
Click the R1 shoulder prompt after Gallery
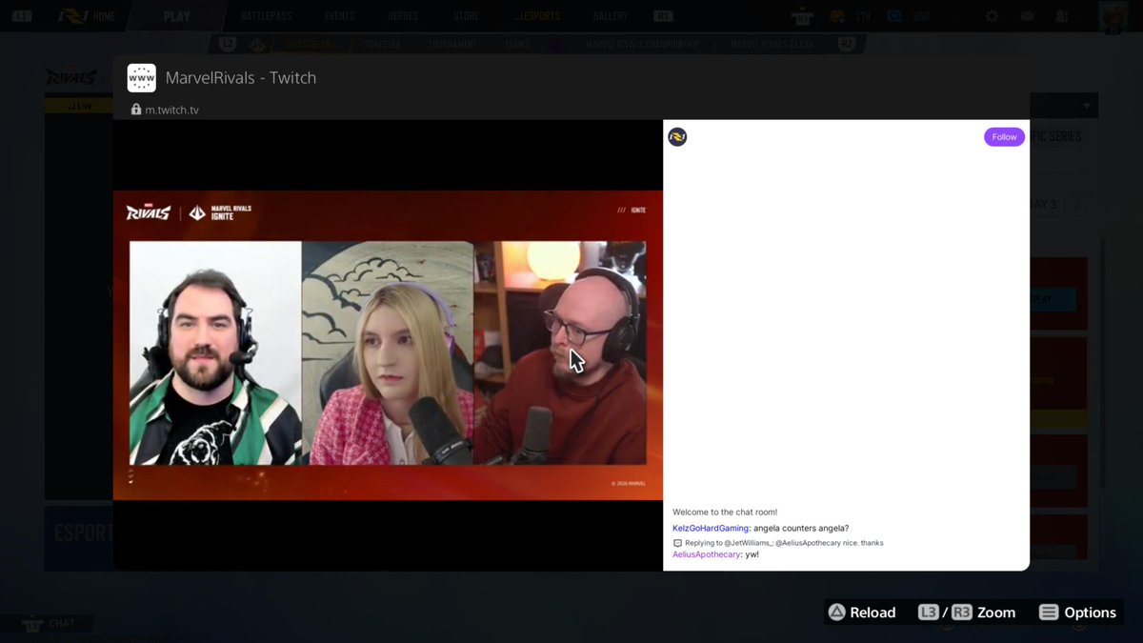[664, 16]
